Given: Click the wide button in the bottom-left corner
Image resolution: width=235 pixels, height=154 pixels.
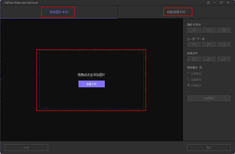Looking at the screenshot, I should click(x=27, y=148).
